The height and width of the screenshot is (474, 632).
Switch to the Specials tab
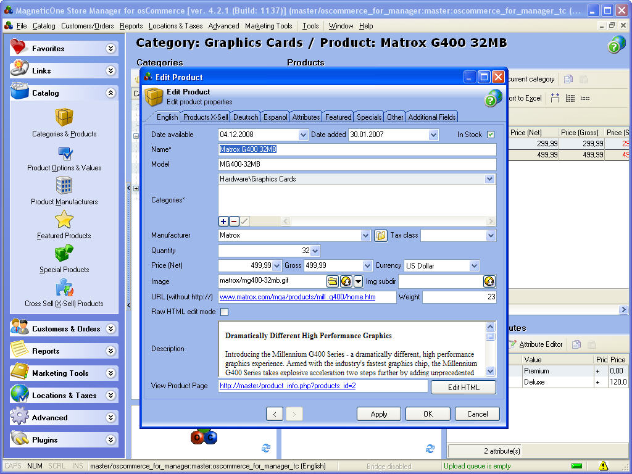[369, 117]
